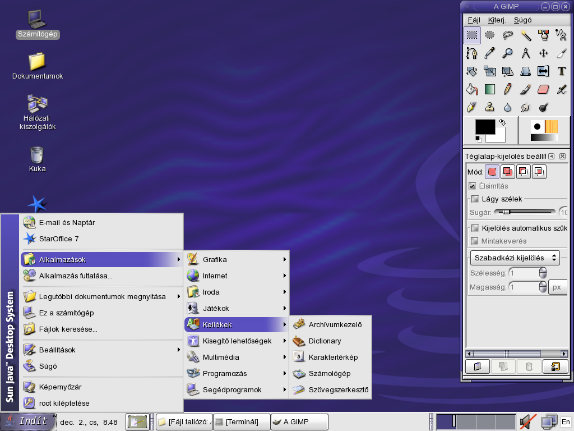Activate the Flip tool
The width and height of the screenshot is (574, 431).
544,71
